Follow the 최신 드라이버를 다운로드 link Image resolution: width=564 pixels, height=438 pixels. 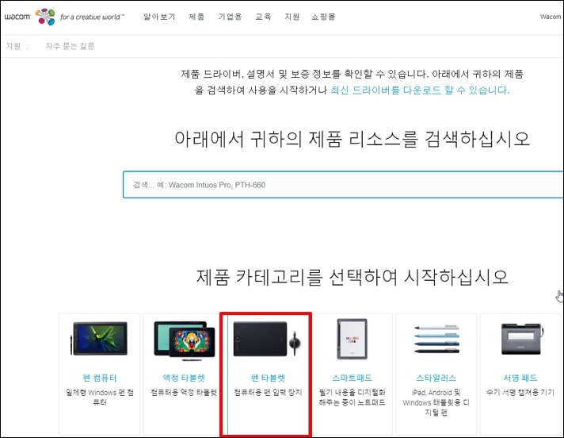point(420,90)
